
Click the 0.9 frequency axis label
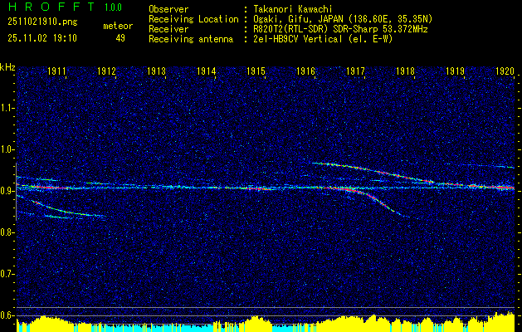7,190
